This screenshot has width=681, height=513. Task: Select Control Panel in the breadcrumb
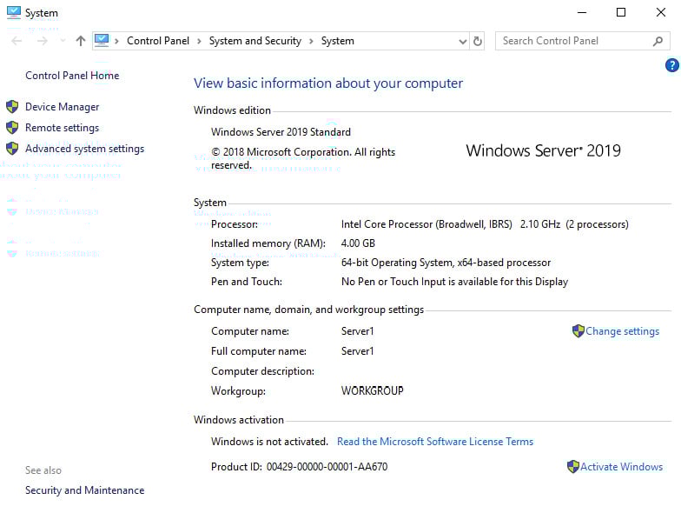158,41
